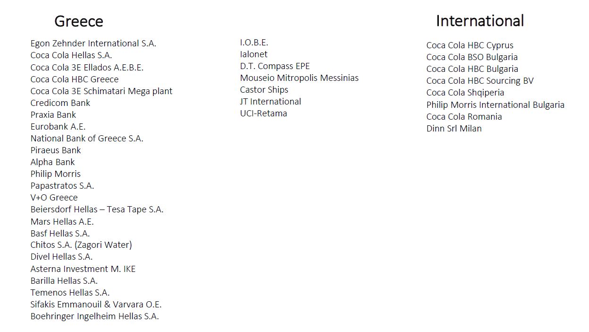
Task: Select Mouseio Mitropolis Messinias text
Action: 299,78
